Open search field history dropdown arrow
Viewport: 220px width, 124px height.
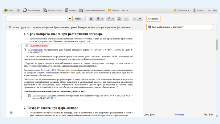coord(70,19)
